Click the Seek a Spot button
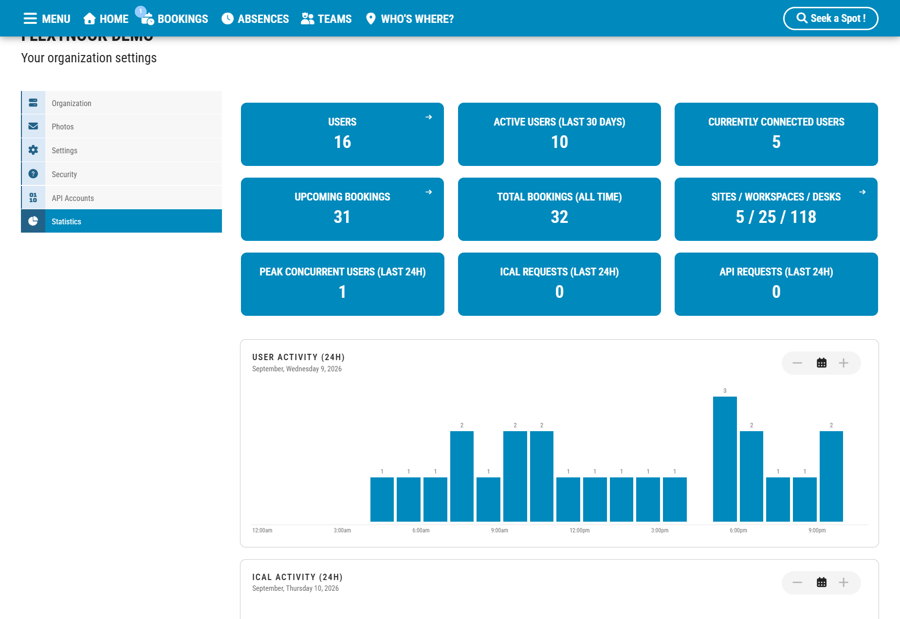The image size is (900, 619). click(x=830, y=18)
